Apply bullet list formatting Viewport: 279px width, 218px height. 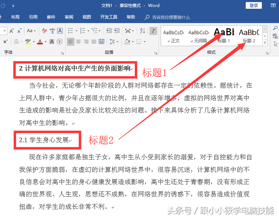pyautogui.click(x=71, y=31)
